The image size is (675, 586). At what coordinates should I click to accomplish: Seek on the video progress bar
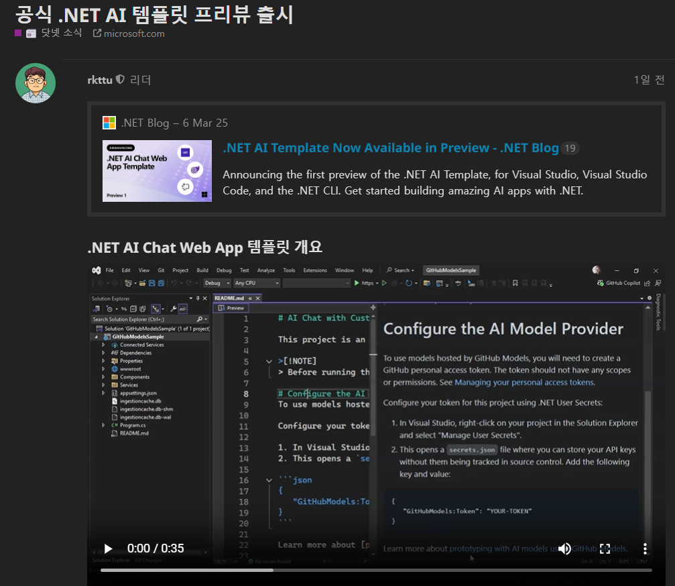click(376, 570)
